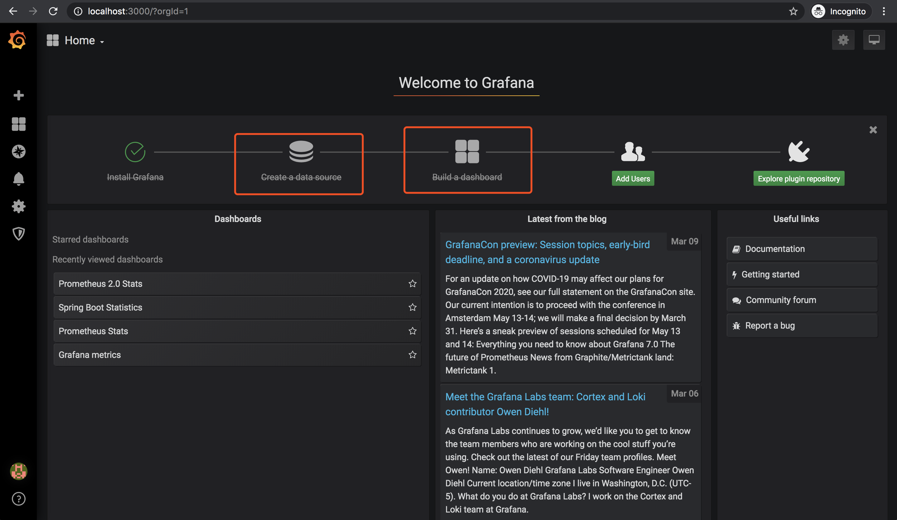This screenshot has height=520, width=897.
Task: Click the Install Grafana checkmark icon
Action: pyautogui.click(x=135, y=152)
